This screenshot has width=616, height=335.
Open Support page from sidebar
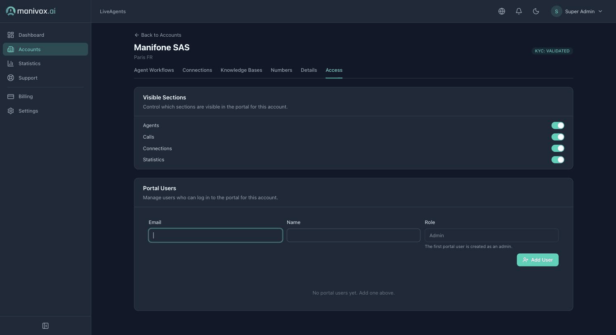[x=45, y=78]
